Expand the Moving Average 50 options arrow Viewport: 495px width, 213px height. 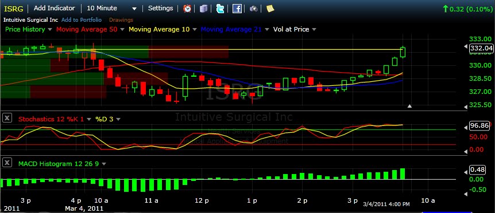tap(122, 30)
